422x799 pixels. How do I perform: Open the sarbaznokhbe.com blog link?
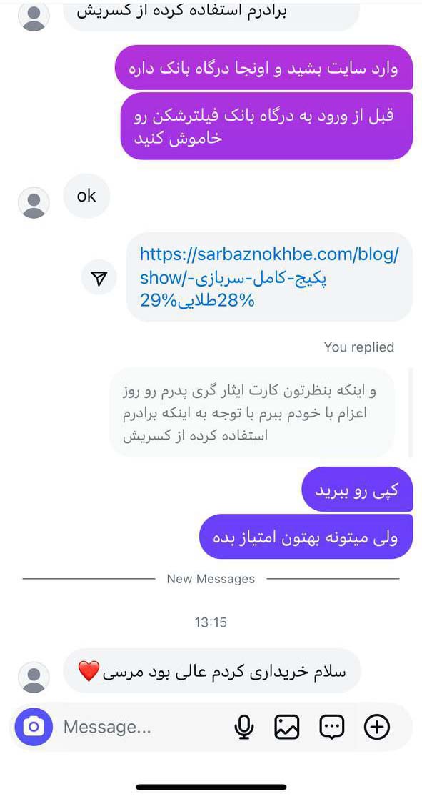(x=269, y=277)
